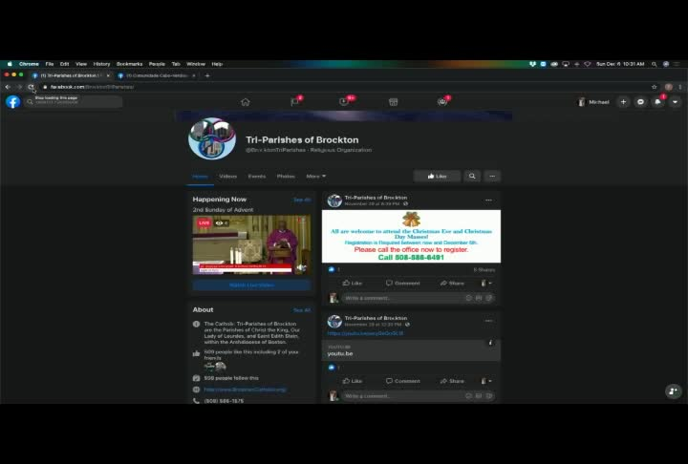Open Messenger chat icon
The image size is (688, 464).
coord(640,102)
